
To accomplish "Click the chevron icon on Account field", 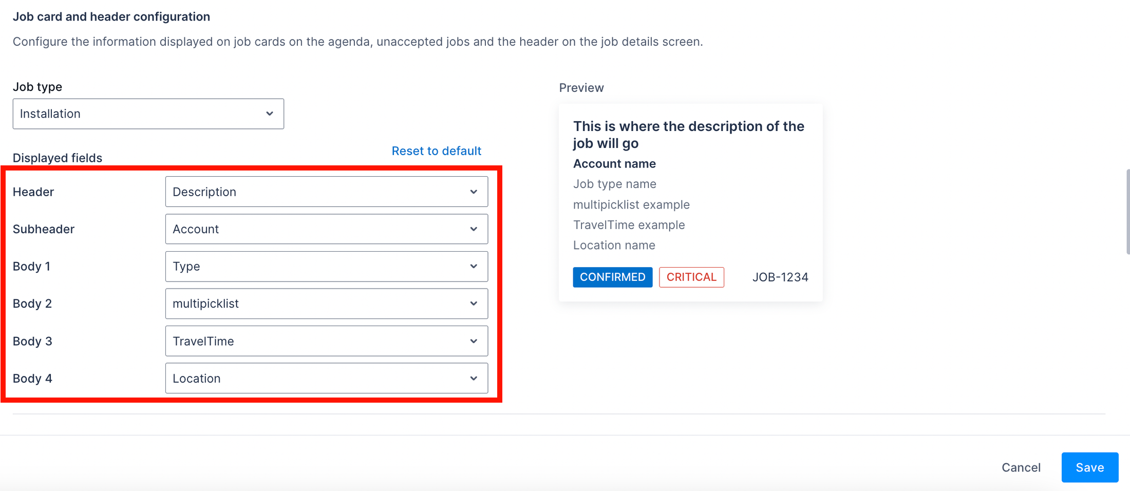I will click(473, 229).
